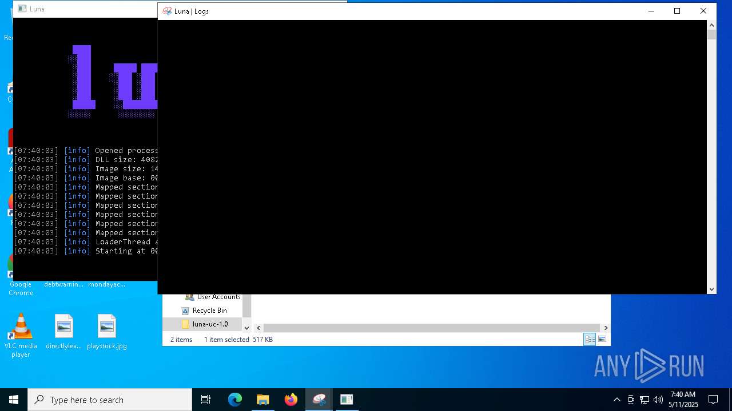732x411 pixels.
Task: Click the taskbar search box
Action: (x=110, y=400)
